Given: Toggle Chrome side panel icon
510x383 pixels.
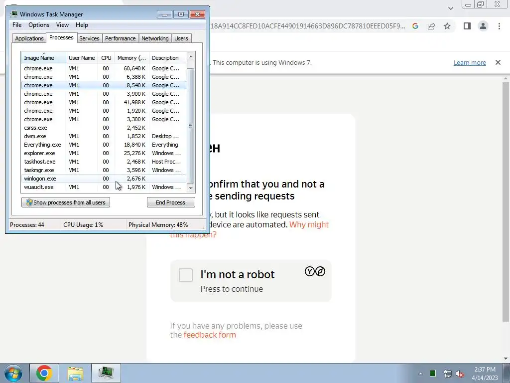Looking at the screenshot, I should point(467,26).
